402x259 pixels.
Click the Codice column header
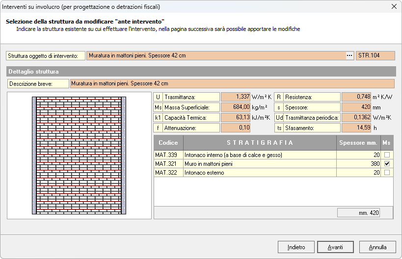coord(168,143)
